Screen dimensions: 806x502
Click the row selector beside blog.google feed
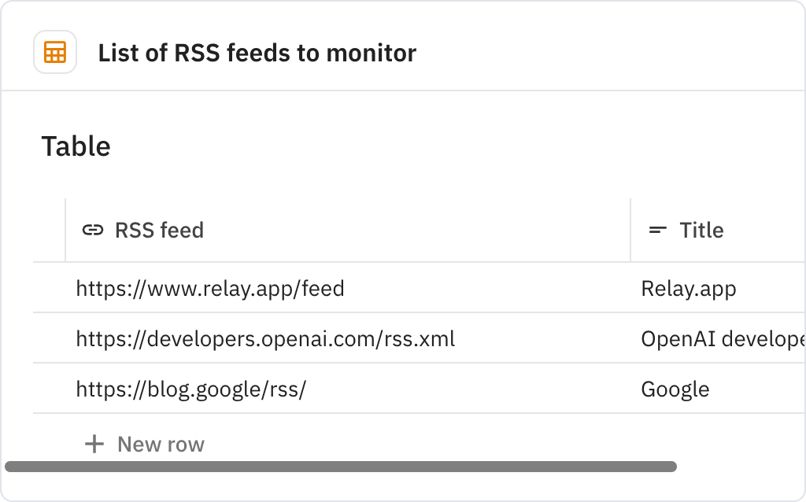[47, 389]
